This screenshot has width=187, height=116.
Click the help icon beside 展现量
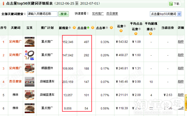pyautogui.click(x=74, y=27)
